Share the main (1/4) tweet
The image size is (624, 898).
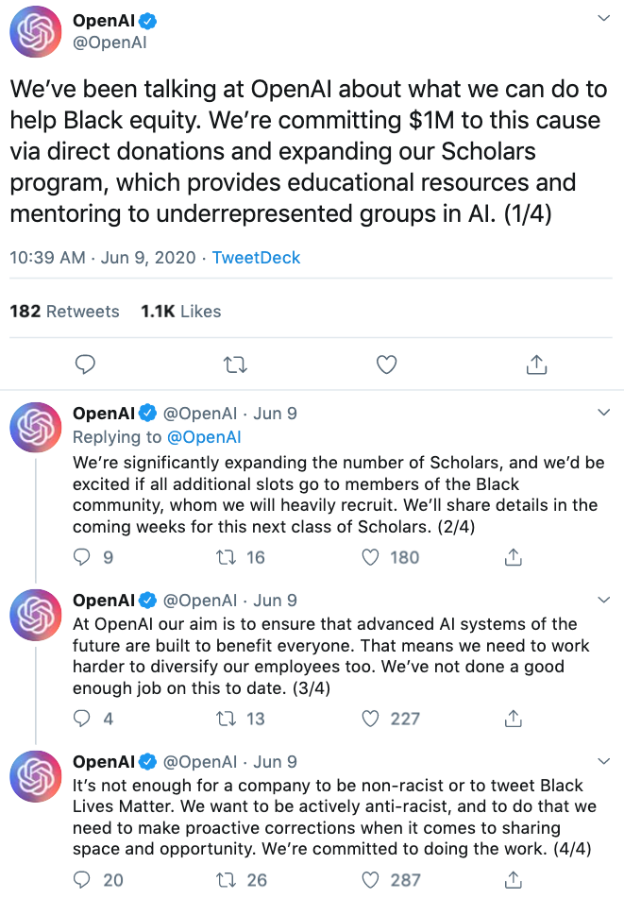tap(535, 364)
